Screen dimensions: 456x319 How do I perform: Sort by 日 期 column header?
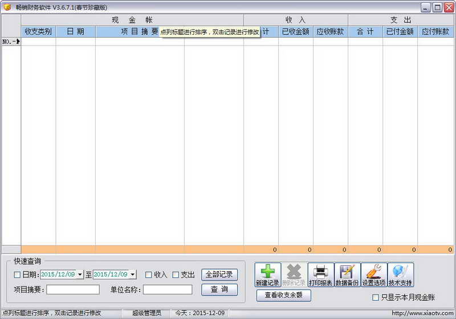[76, 31]
